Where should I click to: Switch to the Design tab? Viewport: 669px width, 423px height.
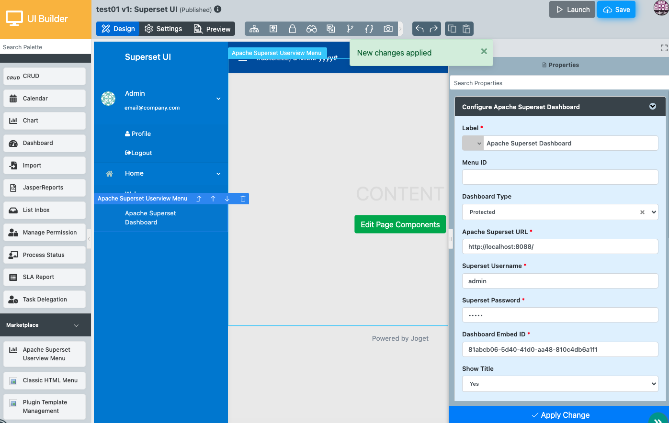pyautogui.click(x=118, y=29)
